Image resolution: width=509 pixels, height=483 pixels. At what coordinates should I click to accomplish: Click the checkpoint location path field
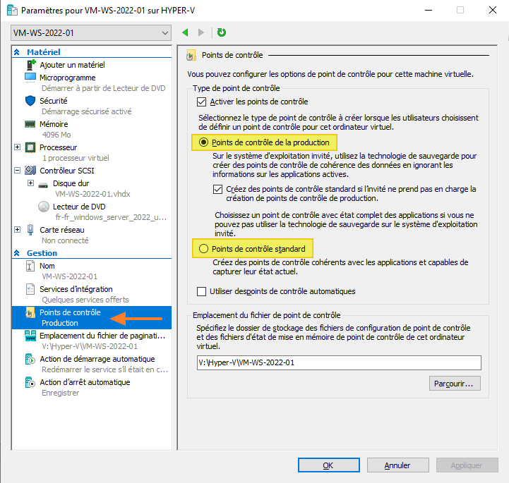tap(338, 362)
